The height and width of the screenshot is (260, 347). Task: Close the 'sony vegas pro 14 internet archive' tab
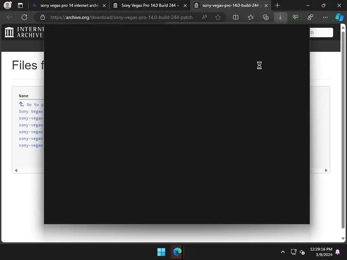104,5
